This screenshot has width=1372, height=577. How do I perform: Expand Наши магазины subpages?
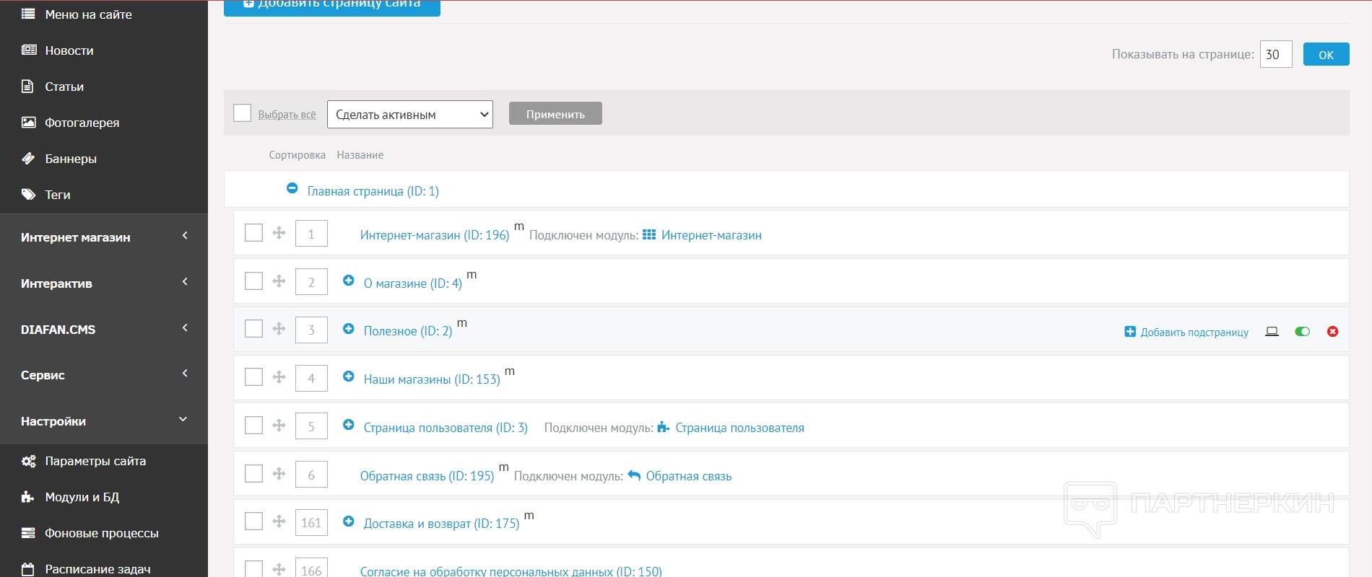(x=349, y=376)
